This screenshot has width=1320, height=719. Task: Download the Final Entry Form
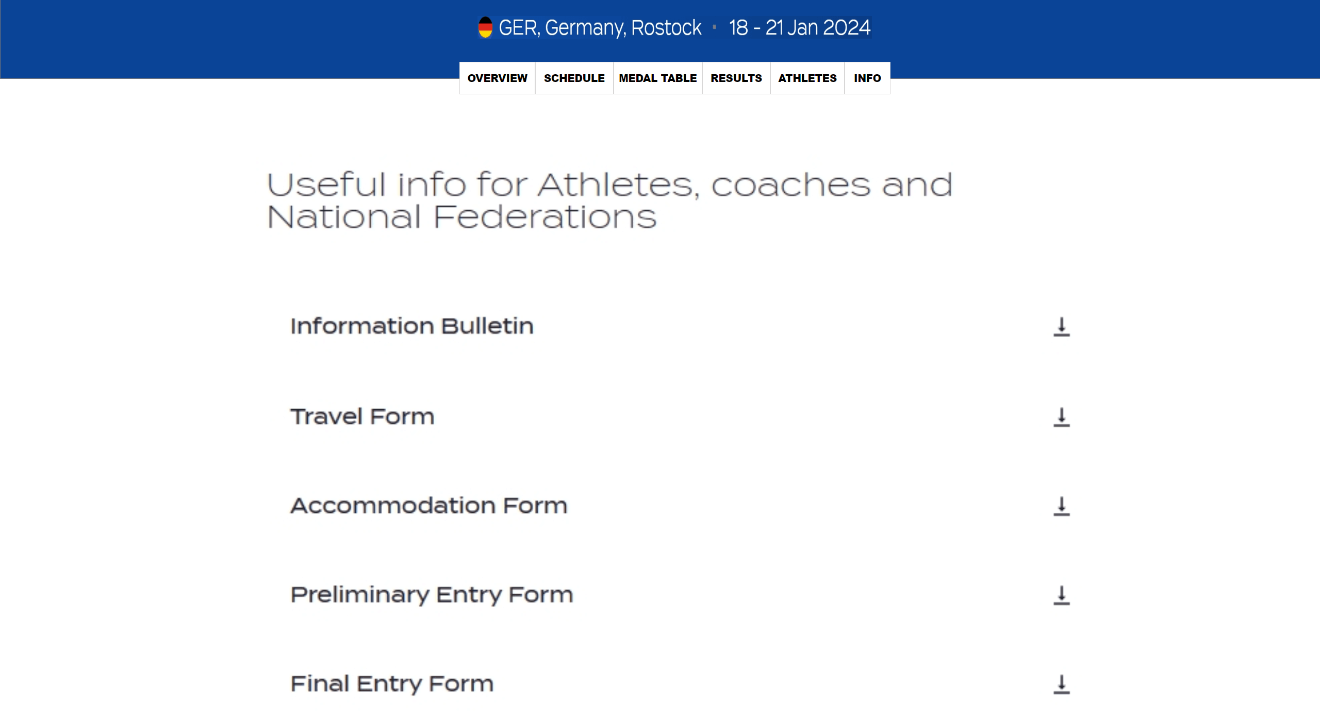coord(1061,684)
